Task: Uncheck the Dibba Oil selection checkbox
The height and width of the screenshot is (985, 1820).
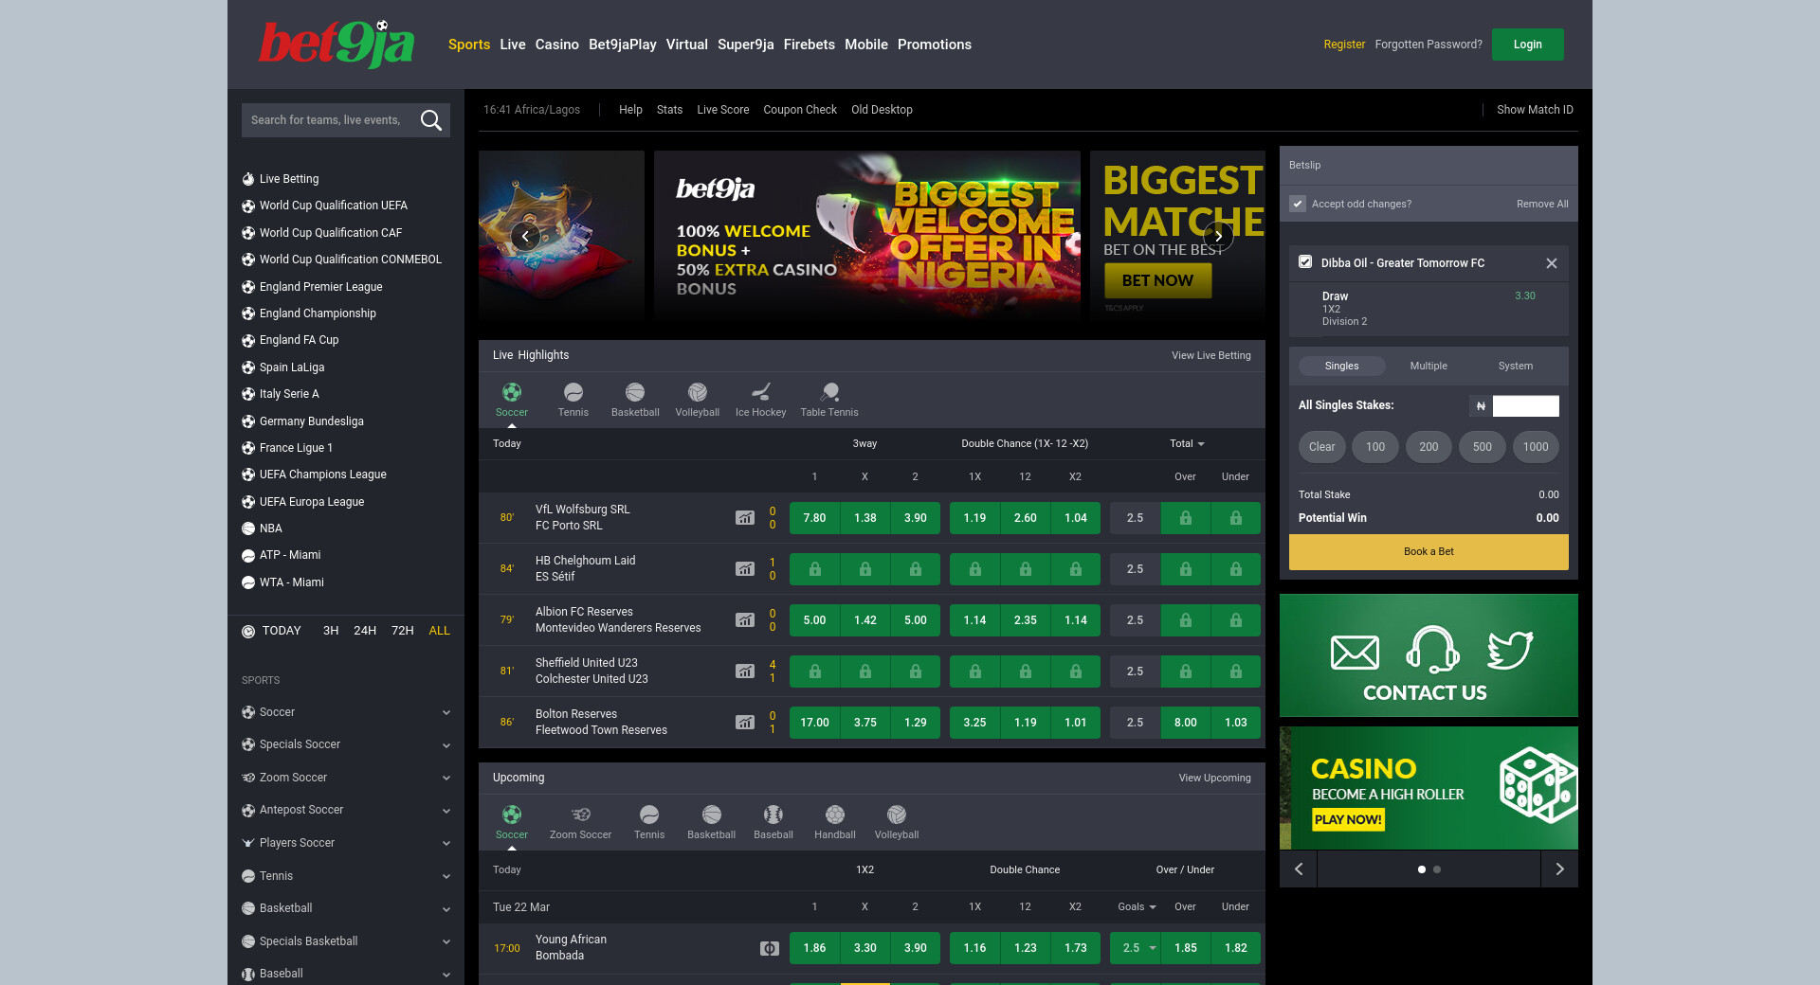Action: tap(1305, 262)
